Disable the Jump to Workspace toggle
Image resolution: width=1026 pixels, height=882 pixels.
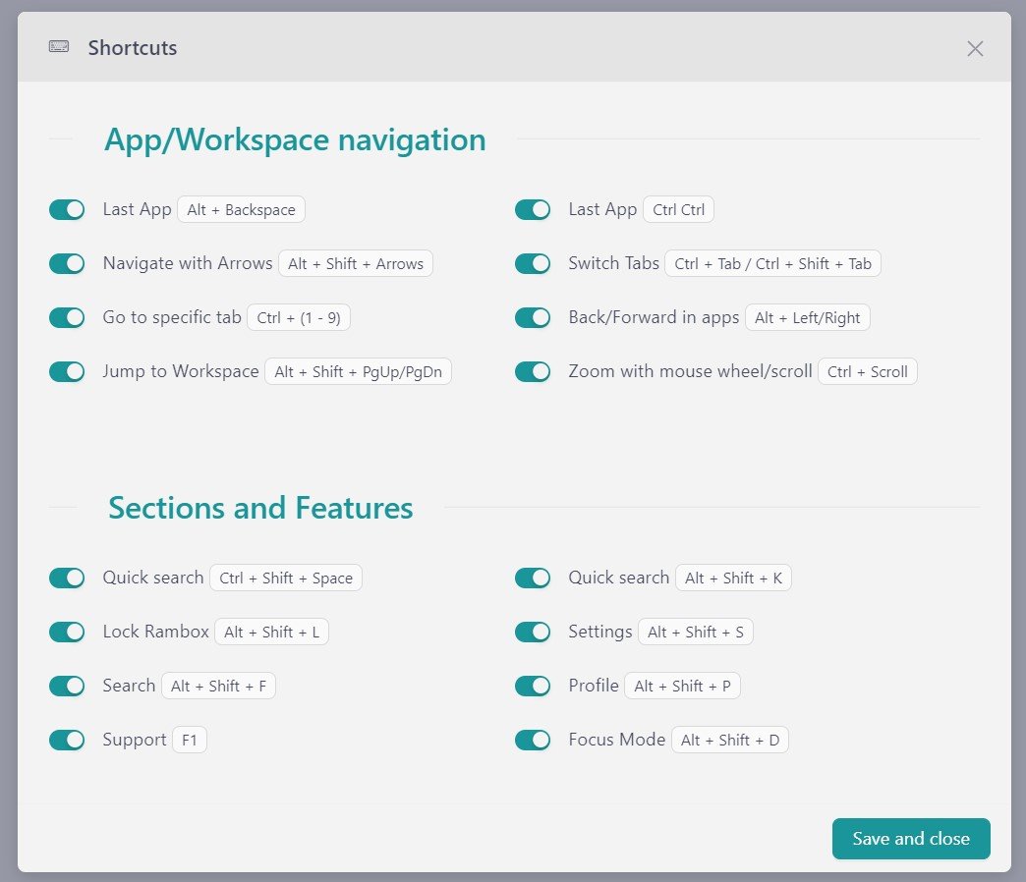coord(67,371)
